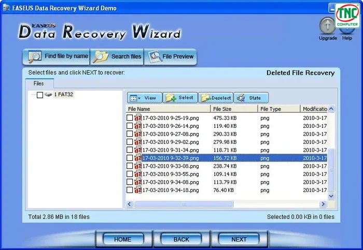Select file name 17-03-2010 9-29-02.png
Viewport: 363px width, 250px height.
click(171, 142)
